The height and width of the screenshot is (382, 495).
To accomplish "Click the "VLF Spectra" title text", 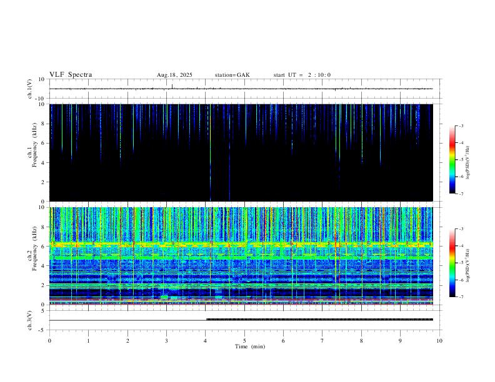I will pos(71,75).
